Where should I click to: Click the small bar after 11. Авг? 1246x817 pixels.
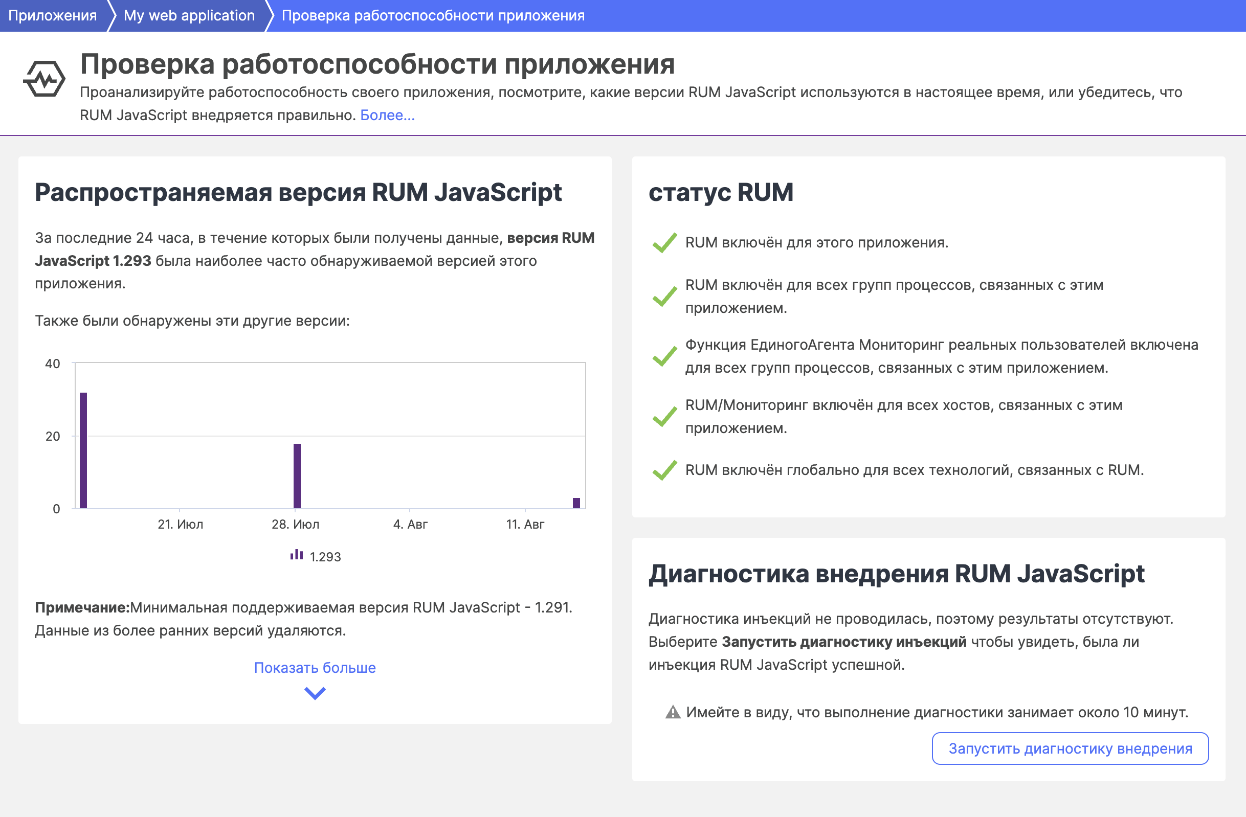576,503
